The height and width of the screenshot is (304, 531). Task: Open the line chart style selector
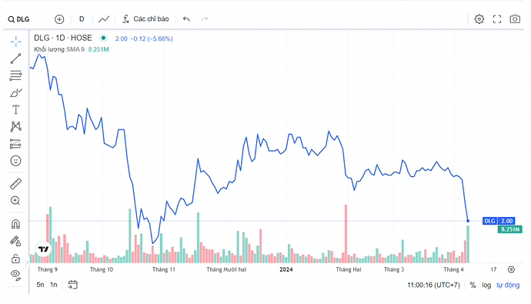click(104, 19)
